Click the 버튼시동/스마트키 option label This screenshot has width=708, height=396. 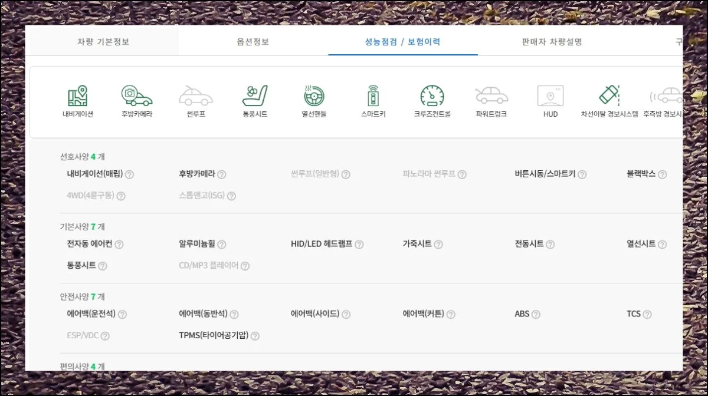(x=545, y=174)
